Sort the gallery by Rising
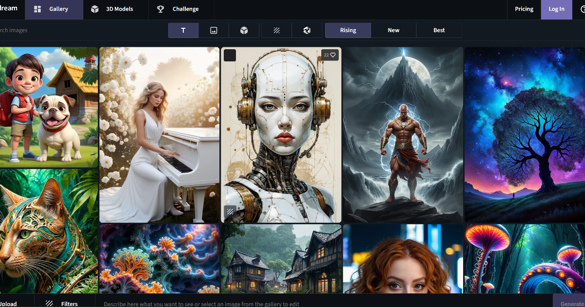Screen dimensions: 585x307 348,30
